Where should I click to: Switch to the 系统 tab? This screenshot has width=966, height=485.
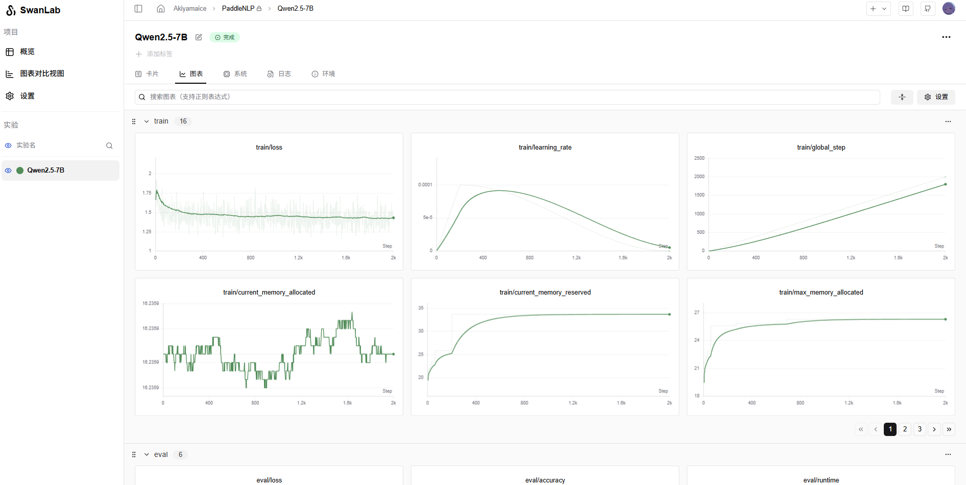click(x=235, y=74)
